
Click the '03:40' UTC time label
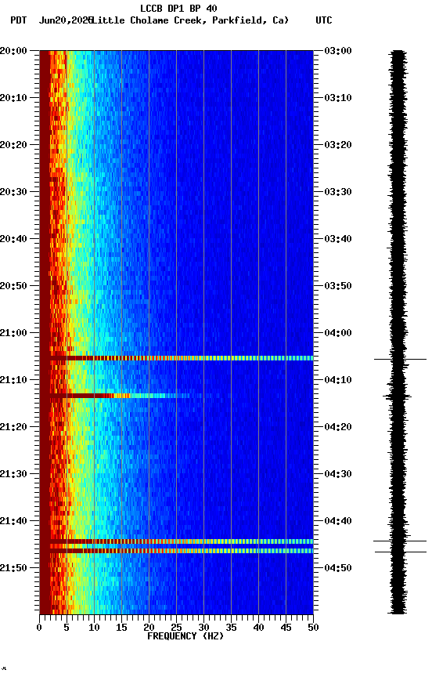click(x=338, y=239)
